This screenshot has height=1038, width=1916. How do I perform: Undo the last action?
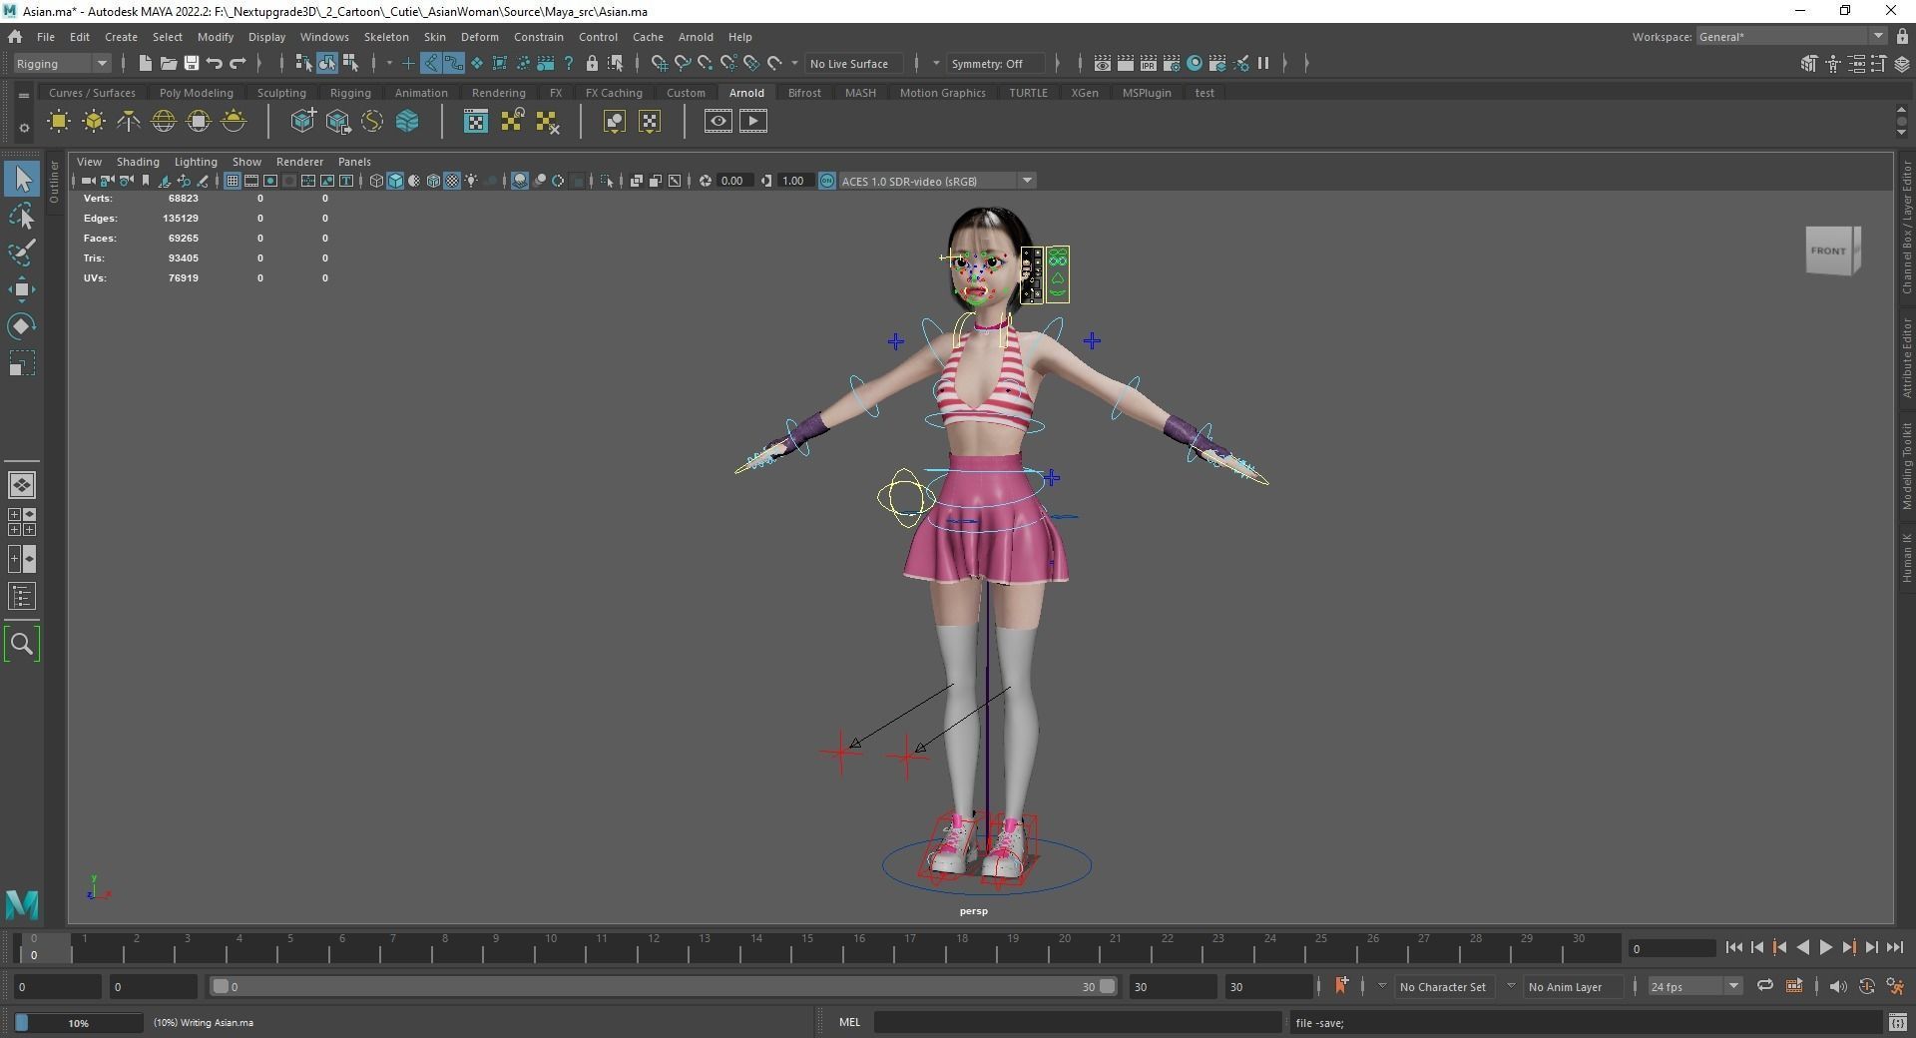coord(215,63)
